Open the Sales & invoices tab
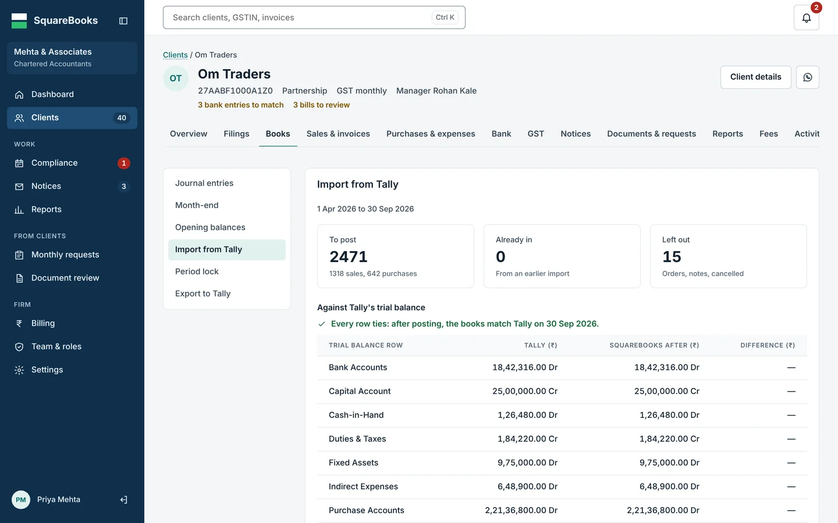Image resolution: width=838 pixels, height=523 pixels. tap(338, 134)
